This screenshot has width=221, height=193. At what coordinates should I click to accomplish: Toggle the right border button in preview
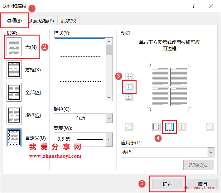coord(182,127)
